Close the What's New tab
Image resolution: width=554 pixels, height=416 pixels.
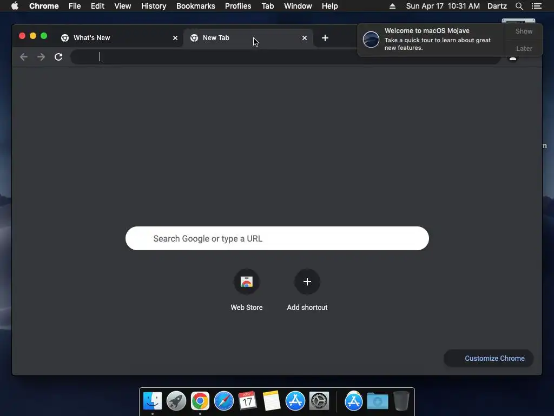point(175,38)
